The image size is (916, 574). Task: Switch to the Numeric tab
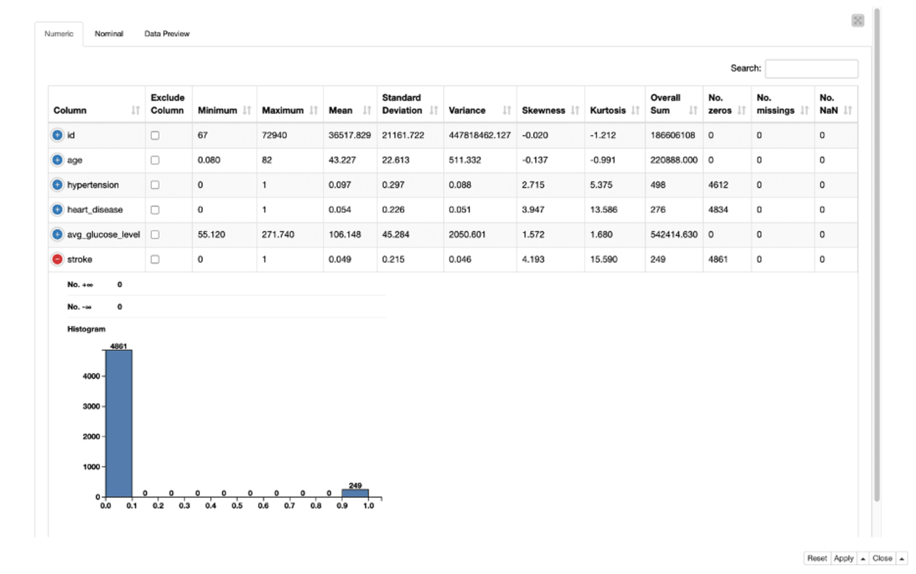pos(59,34)
